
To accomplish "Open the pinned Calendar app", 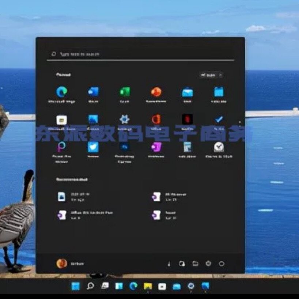I will pyautogui.click(x=219, y=94).
